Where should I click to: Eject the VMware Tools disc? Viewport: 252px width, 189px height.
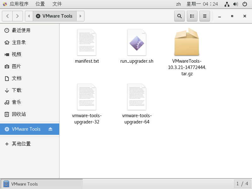click(x=50, y=129)
